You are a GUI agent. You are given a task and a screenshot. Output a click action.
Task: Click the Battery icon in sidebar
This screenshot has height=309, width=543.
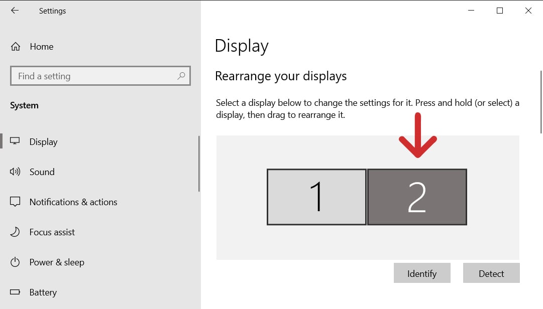(x=16, y=292)
